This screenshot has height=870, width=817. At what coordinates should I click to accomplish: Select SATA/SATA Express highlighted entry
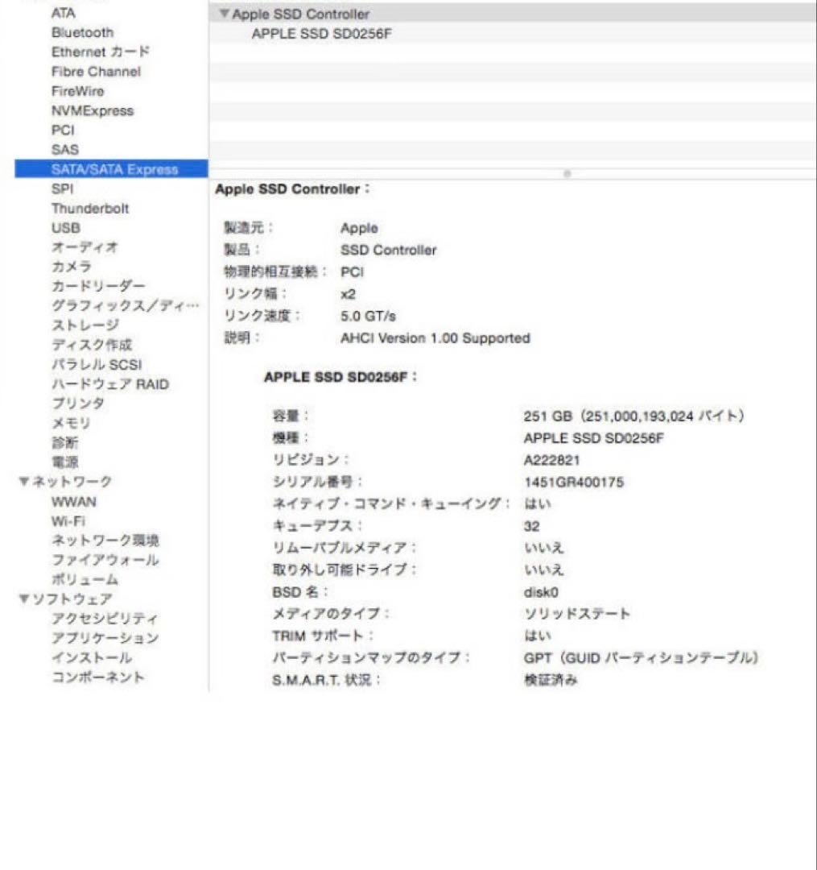[111, 169]
